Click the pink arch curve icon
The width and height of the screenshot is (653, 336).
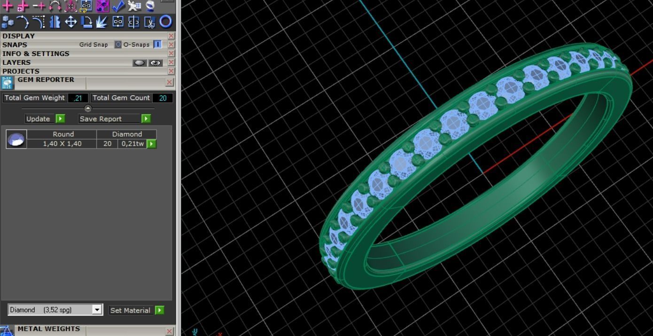(55, 6)
